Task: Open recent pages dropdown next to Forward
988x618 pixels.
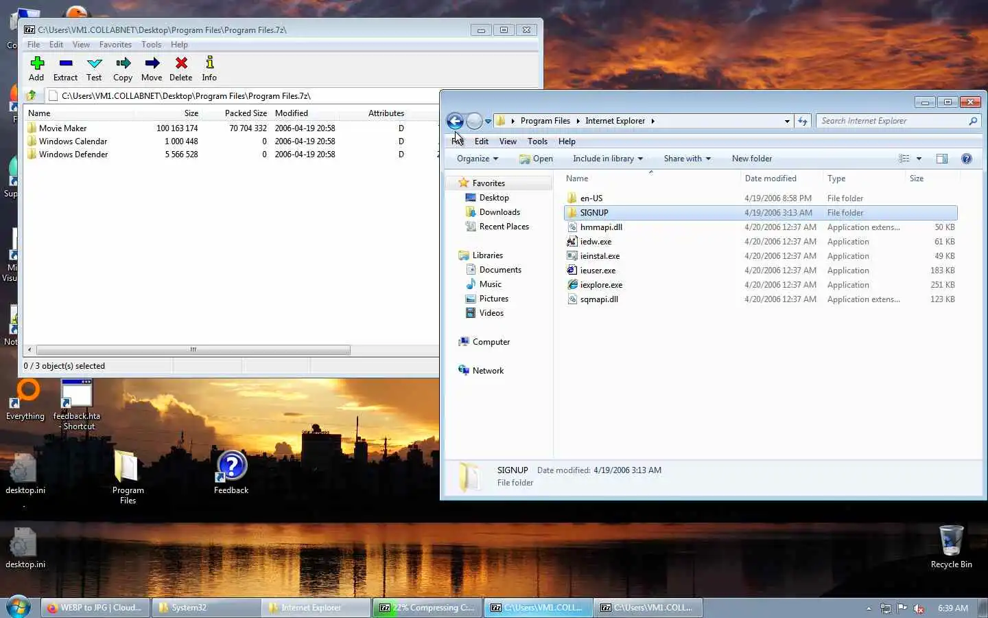Action: coord(488,122)
